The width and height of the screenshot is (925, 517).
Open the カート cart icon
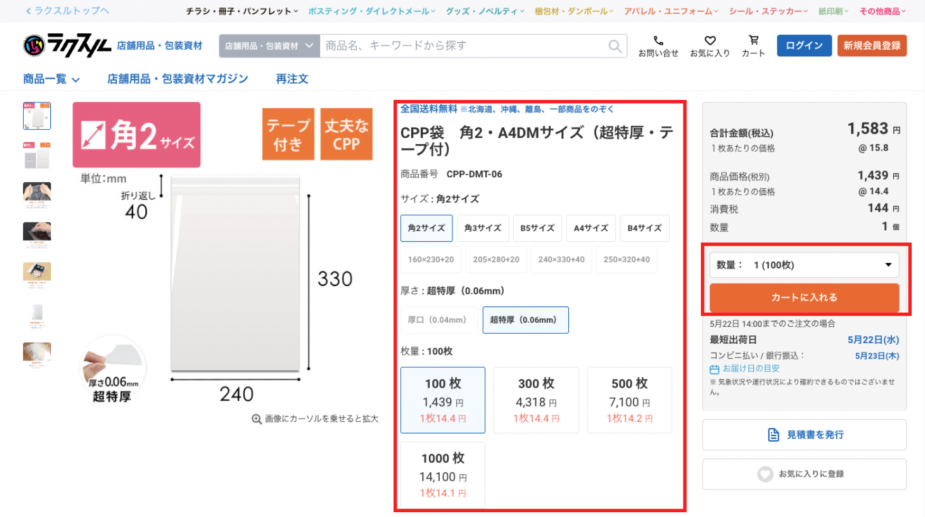[x=754, y=40]
